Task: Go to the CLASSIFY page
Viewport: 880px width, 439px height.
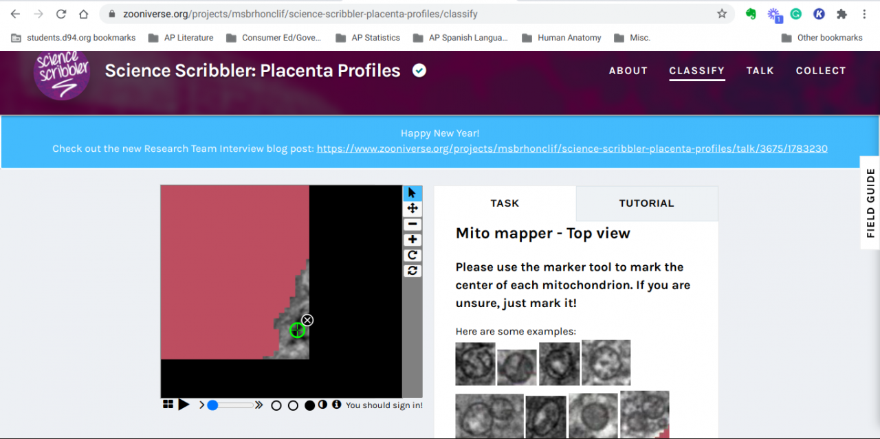Action: 697,71
